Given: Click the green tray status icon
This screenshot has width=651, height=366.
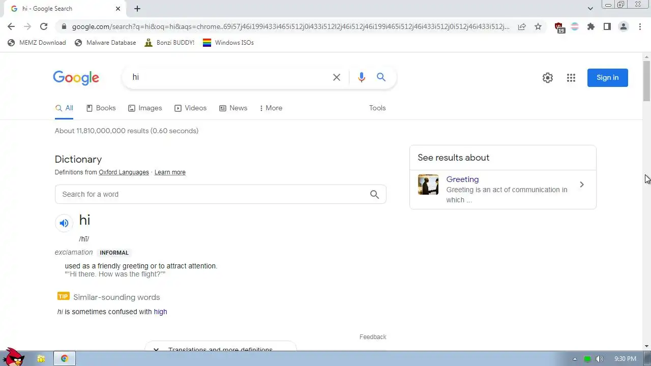Looking at the screenshot, I should point(587,359).
